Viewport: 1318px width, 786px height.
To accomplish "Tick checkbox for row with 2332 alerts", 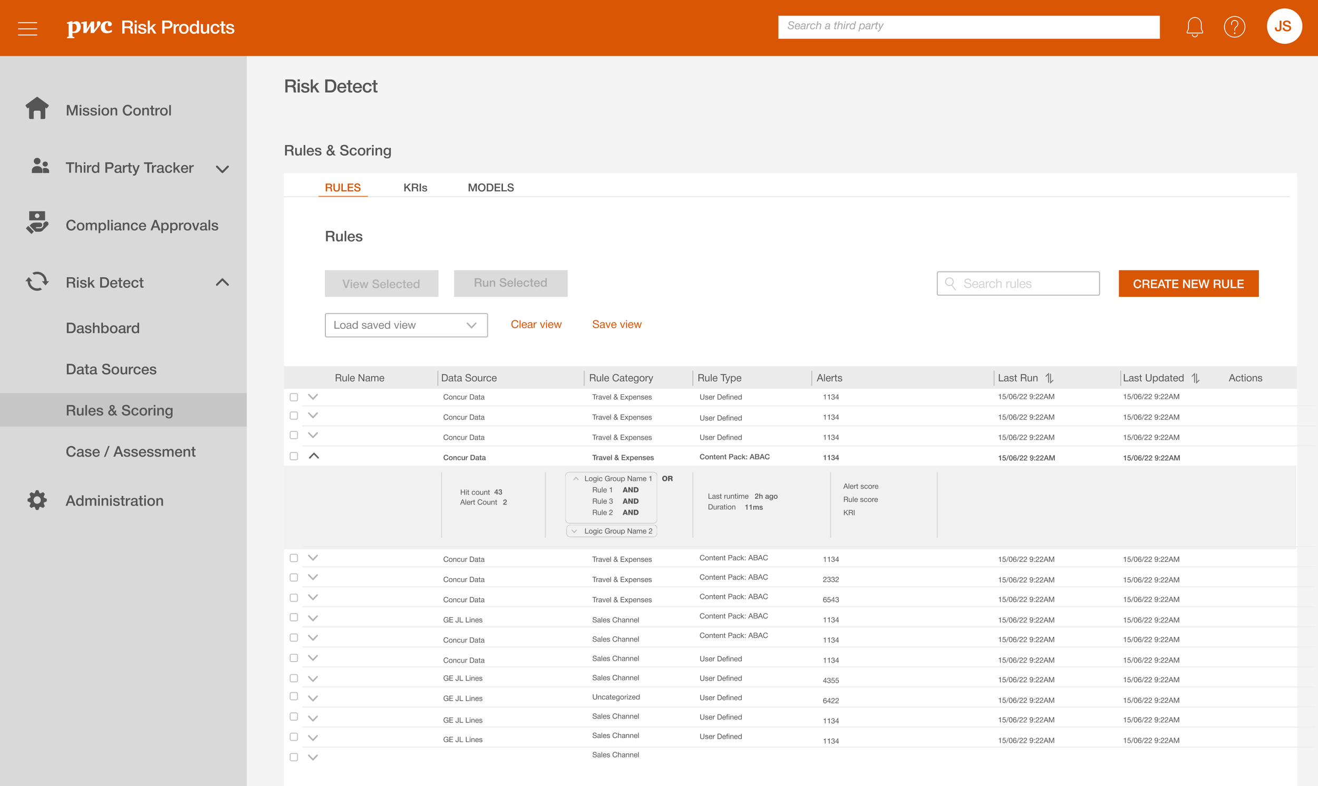I will [x=294, y=577].
